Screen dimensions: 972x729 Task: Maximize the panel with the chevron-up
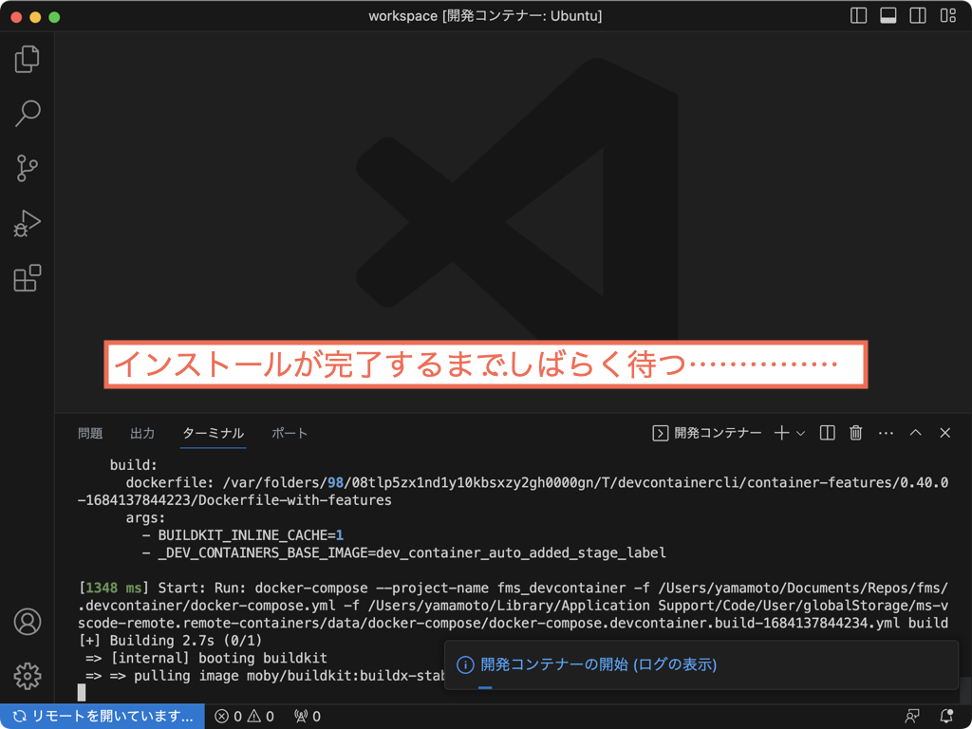point(916,433)
